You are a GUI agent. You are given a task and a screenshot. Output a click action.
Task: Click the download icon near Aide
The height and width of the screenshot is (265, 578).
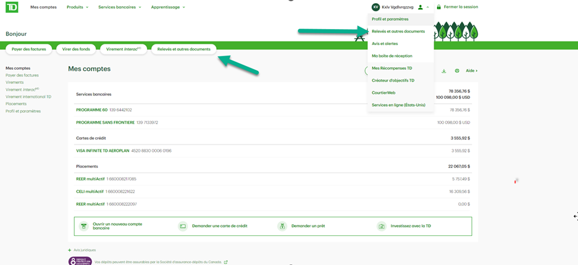coord(444,71)
